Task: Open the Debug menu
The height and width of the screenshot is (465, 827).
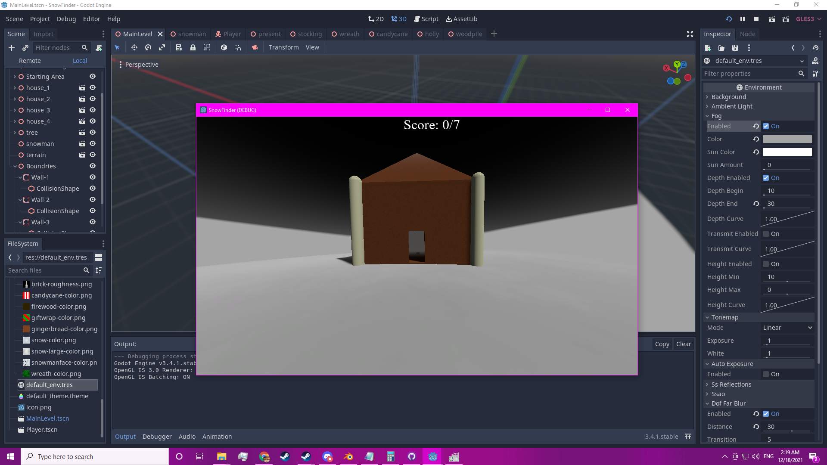Action: click(66, 19)
